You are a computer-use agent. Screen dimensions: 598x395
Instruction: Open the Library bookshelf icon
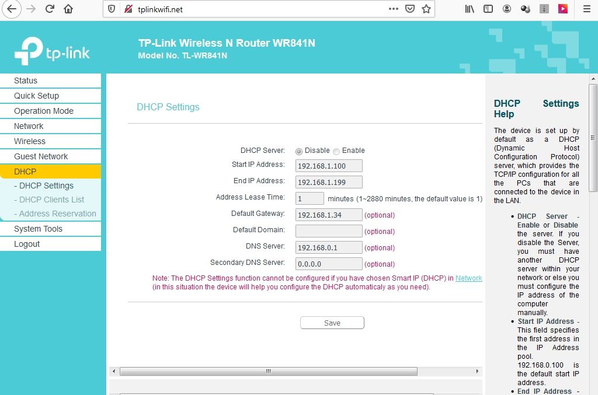point(470,9)
